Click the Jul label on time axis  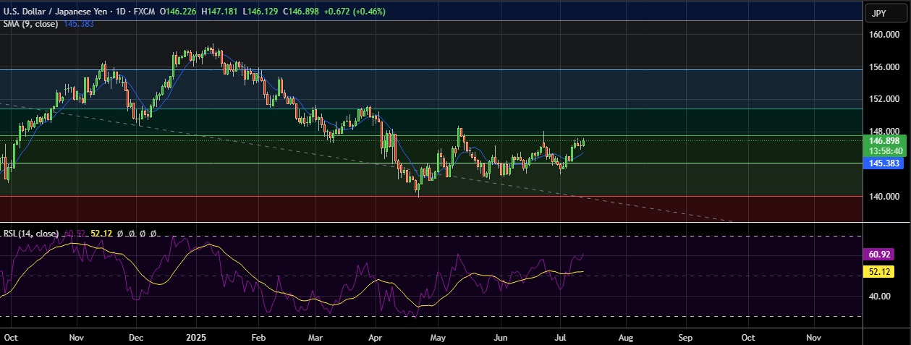562,337
